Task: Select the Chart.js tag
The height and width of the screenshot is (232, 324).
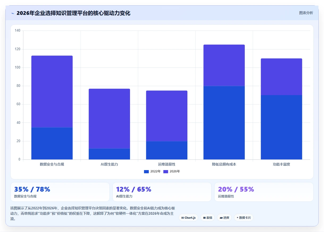Action: point(188,218)
